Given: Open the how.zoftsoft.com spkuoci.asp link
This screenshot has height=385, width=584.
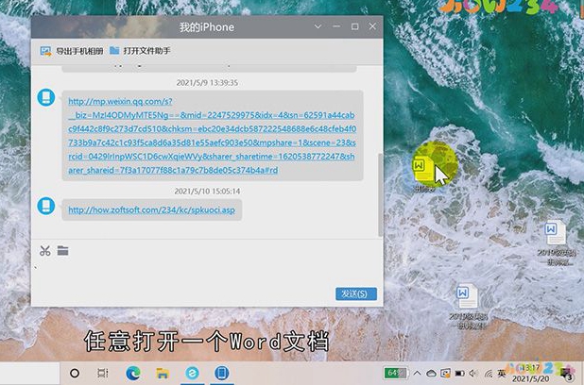Looking at the screenshot, I should [151, 209].
